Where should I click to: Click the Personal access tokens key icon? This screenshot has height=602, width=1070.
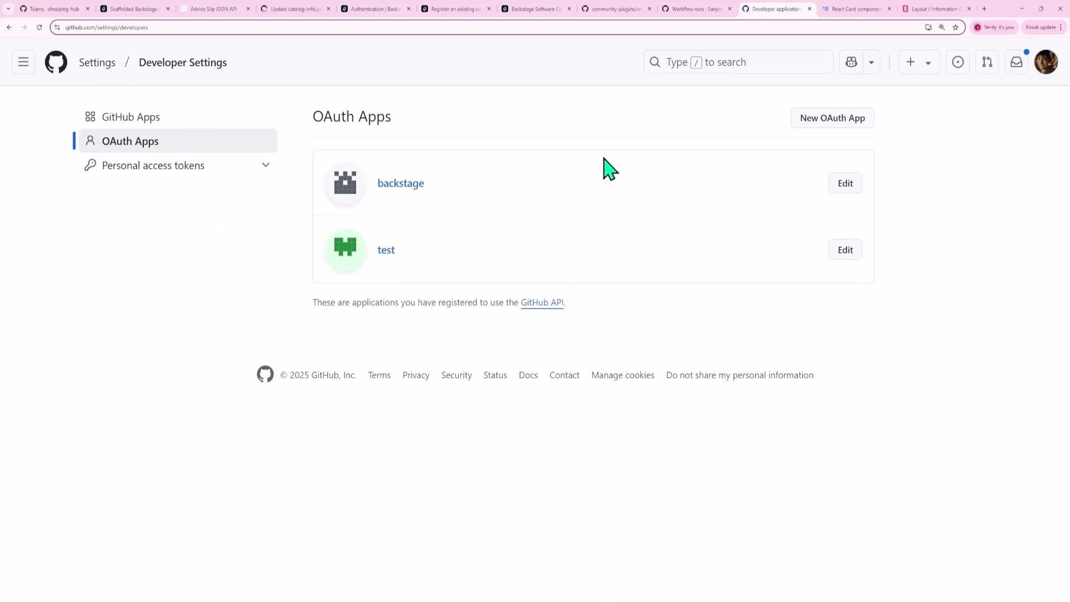[90, 165]
